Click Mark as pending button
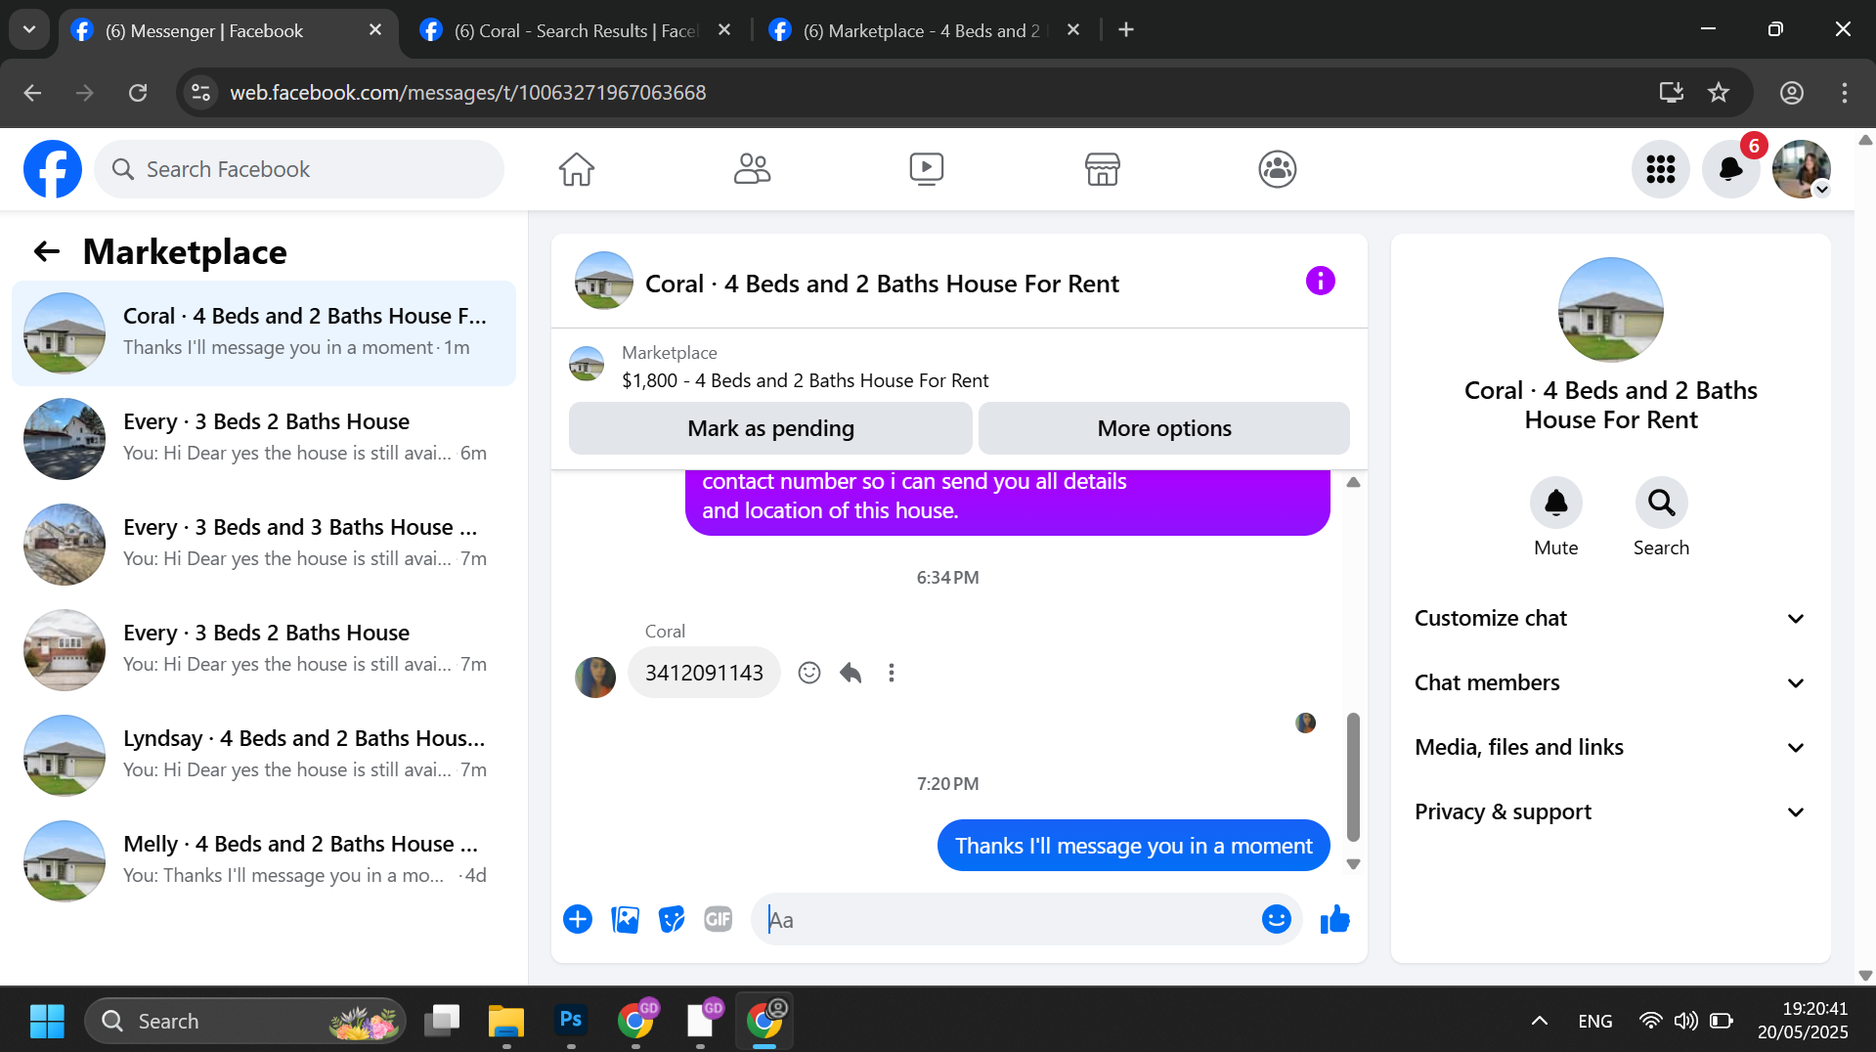 click(x=770, y=428)
